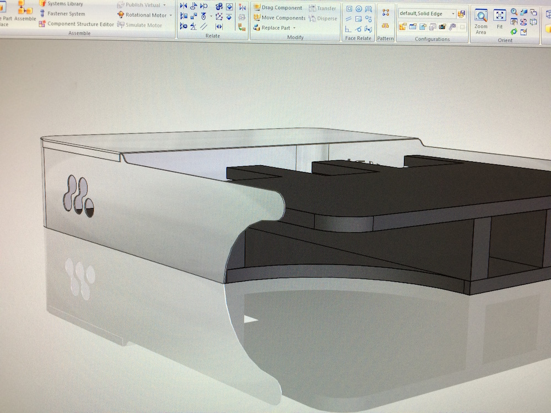Click the green Refresh view icon

pyautogui.click(x=514, y=32)
